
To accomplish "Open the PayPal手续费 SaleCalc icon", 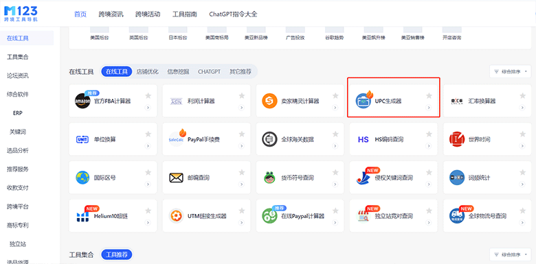I will [177, 139].
